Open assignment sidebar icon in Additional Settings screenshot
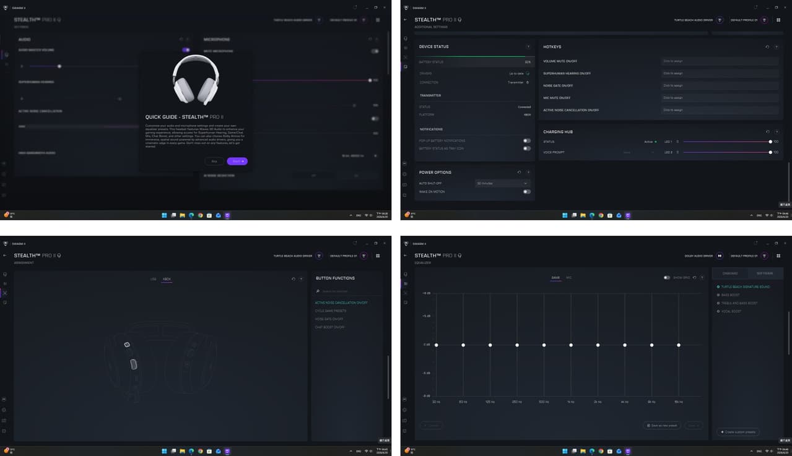 (406, 57)
